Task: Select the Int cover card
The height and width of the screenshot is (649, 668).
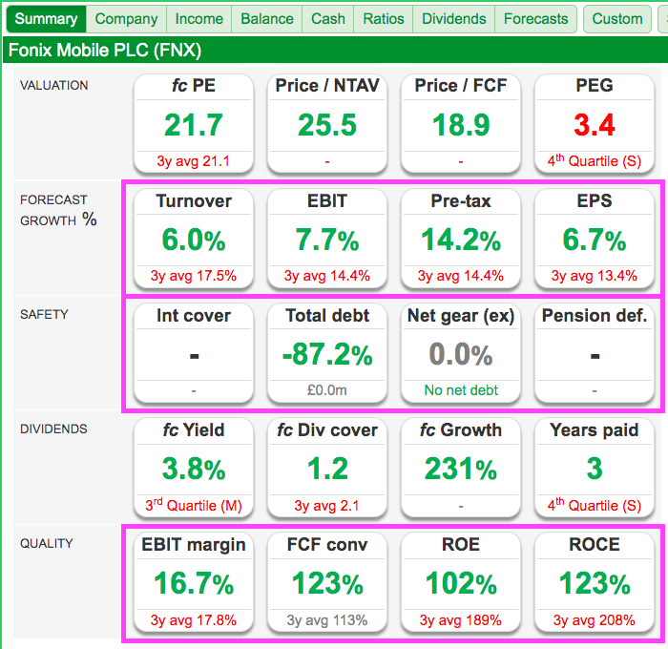Action: pyautogui.click(x=194, y=352)
